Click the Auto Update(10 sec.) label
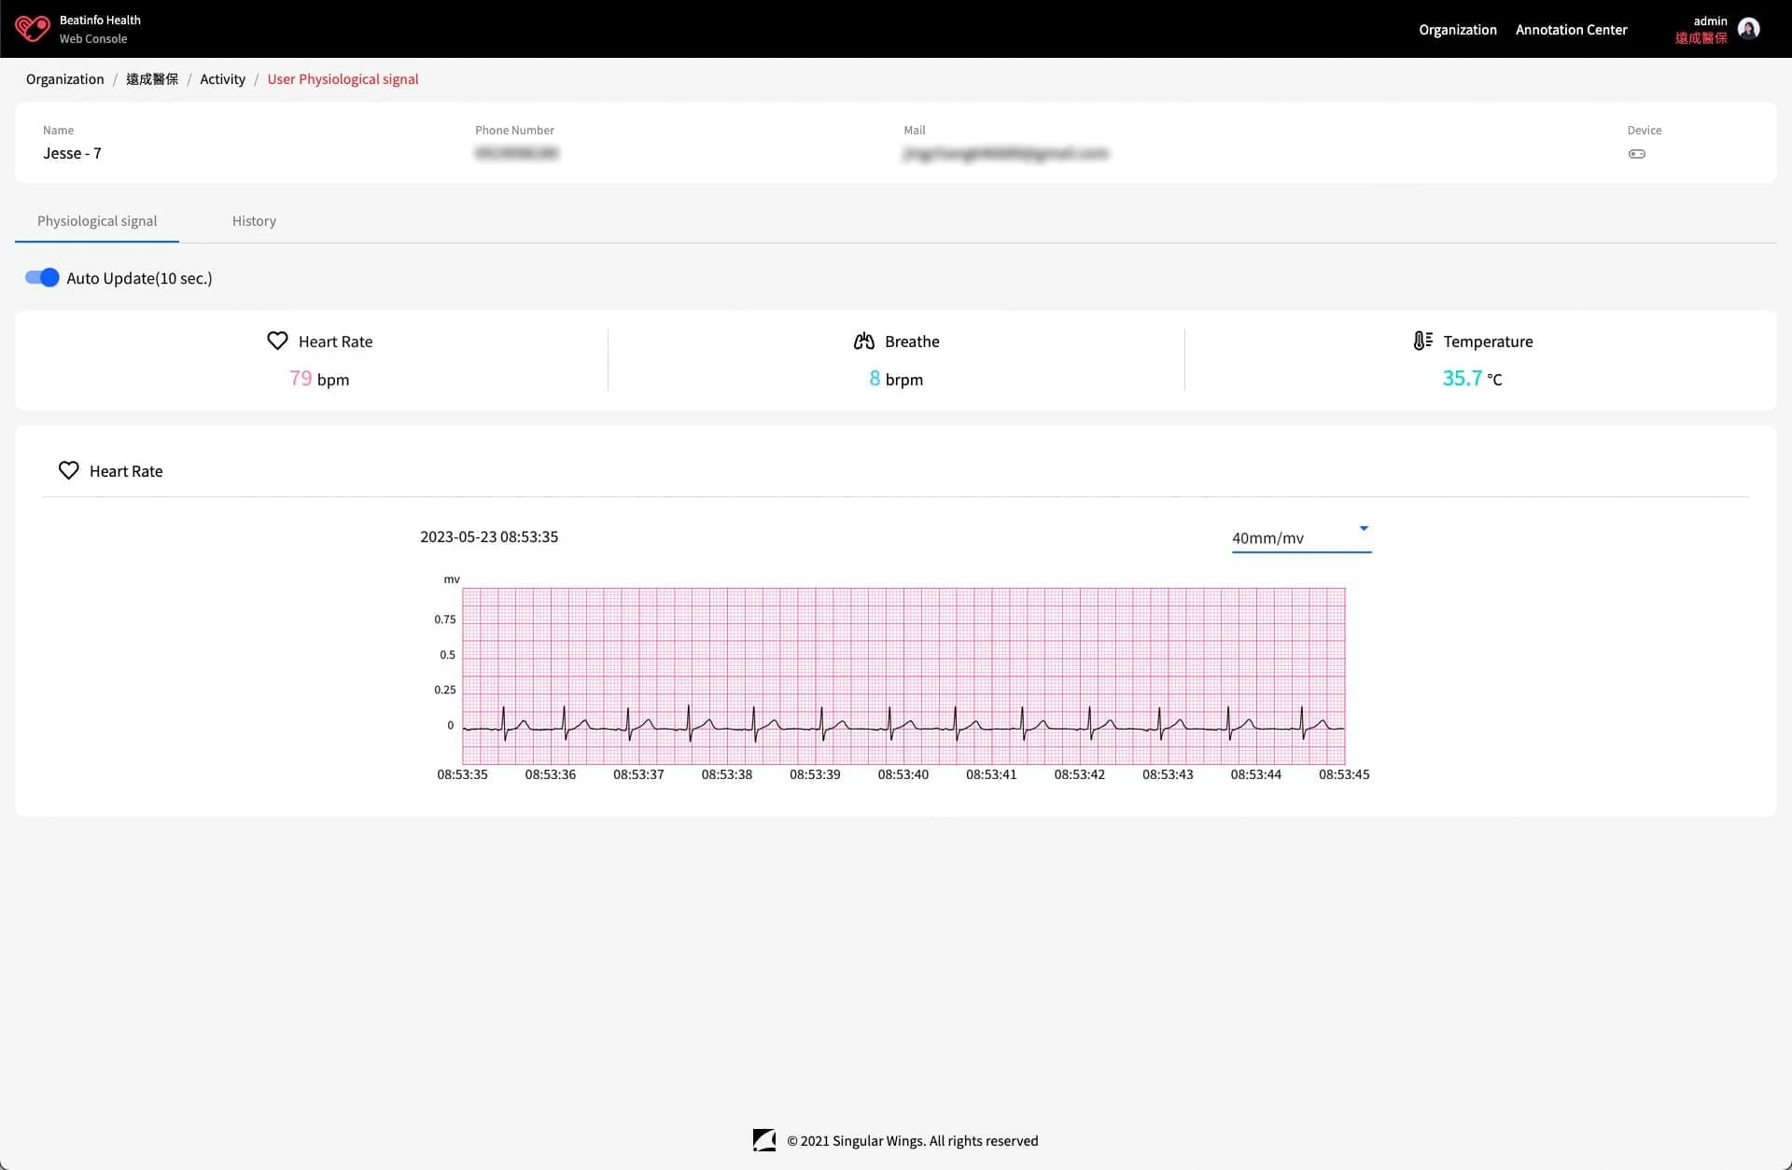The width and height of the screenshot is (1792, 1170). coord(139,278)
